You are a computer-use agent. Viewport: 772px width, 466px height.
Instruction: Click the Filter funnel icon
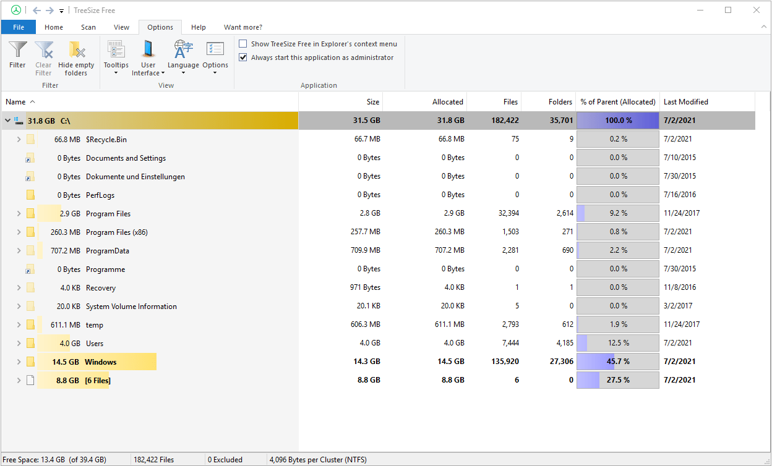(17, 50)
